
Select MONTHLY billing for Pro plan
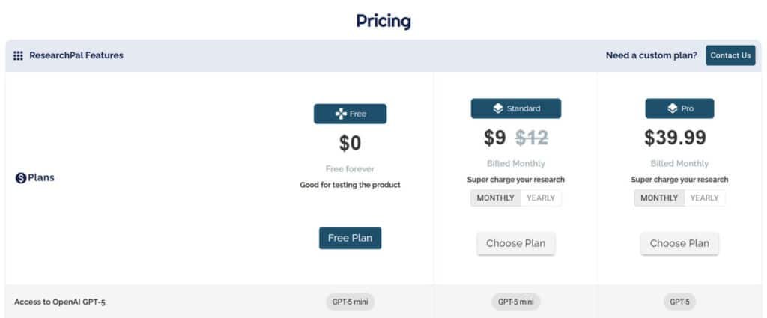coord(659,198)
